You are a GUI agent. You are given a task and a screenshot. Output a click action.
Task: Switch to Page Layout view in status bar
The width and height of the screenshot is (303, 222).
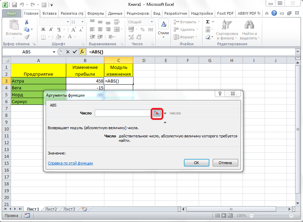click(x=224, y=215)
